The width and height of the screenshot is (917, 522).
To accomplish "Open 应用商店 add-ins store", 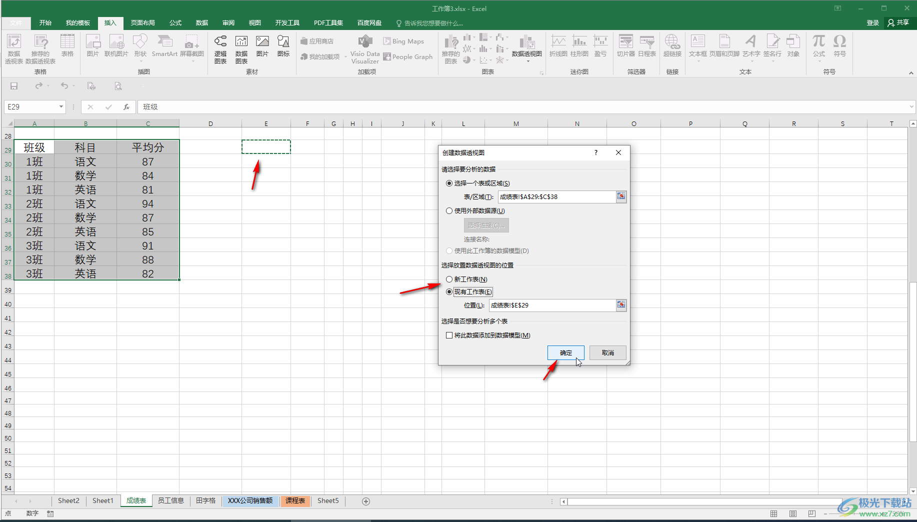I will [317, 41].
